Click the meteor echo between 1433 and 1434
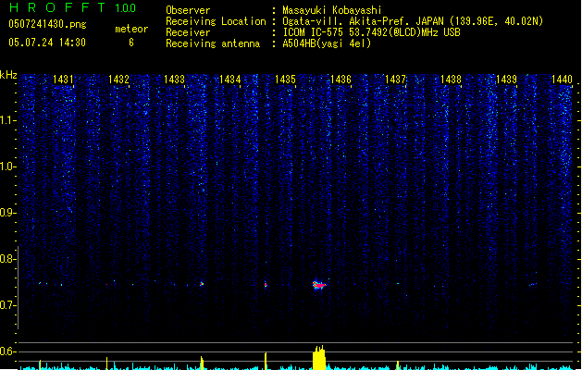Viewport: 582px width, 370px height. coord(202,284)
